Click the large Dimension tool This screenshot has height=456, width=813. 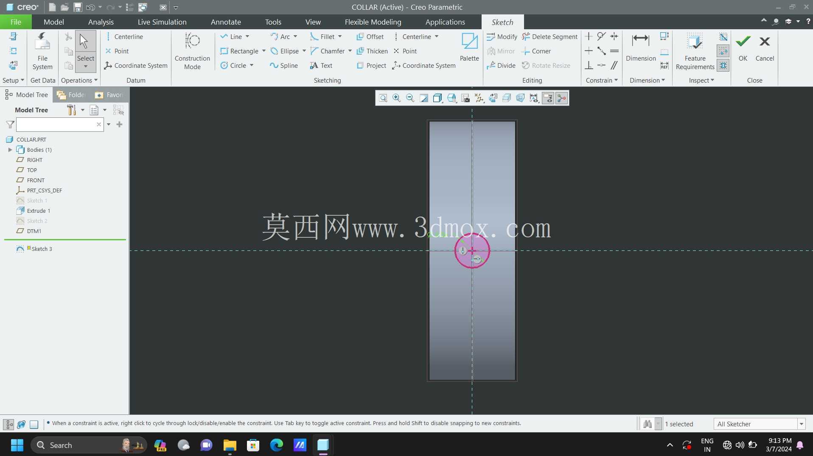(x=641, y=47)
